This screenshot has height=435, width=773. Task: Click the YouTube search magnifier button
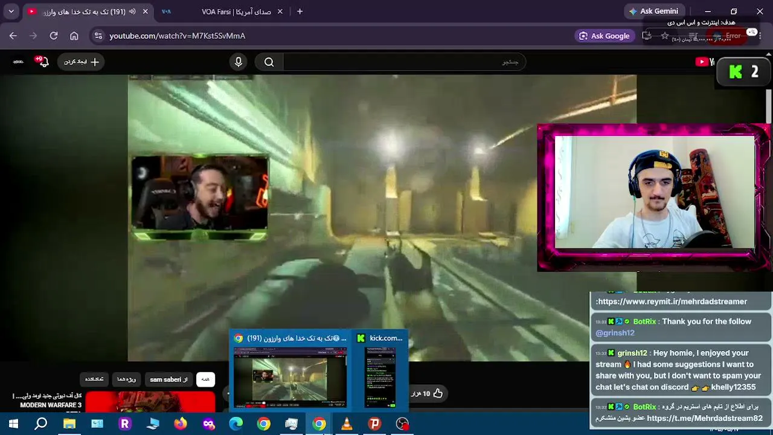[x=269, y=62]
